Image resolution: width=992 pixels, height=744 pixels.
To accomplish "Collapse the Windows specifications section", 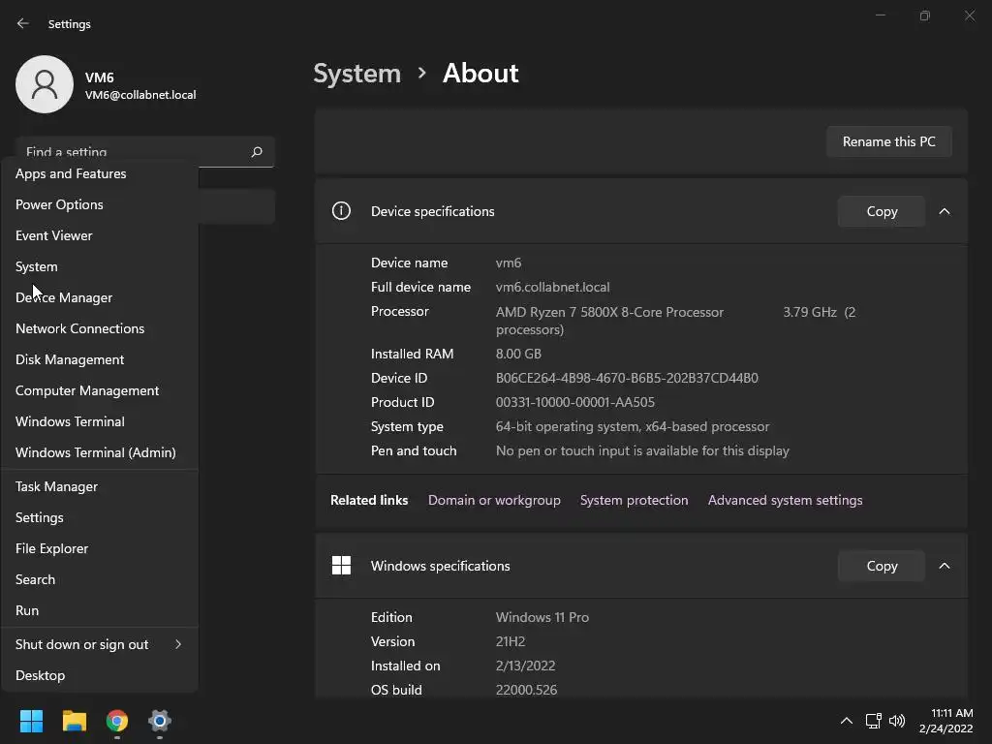I will point(945,566).
